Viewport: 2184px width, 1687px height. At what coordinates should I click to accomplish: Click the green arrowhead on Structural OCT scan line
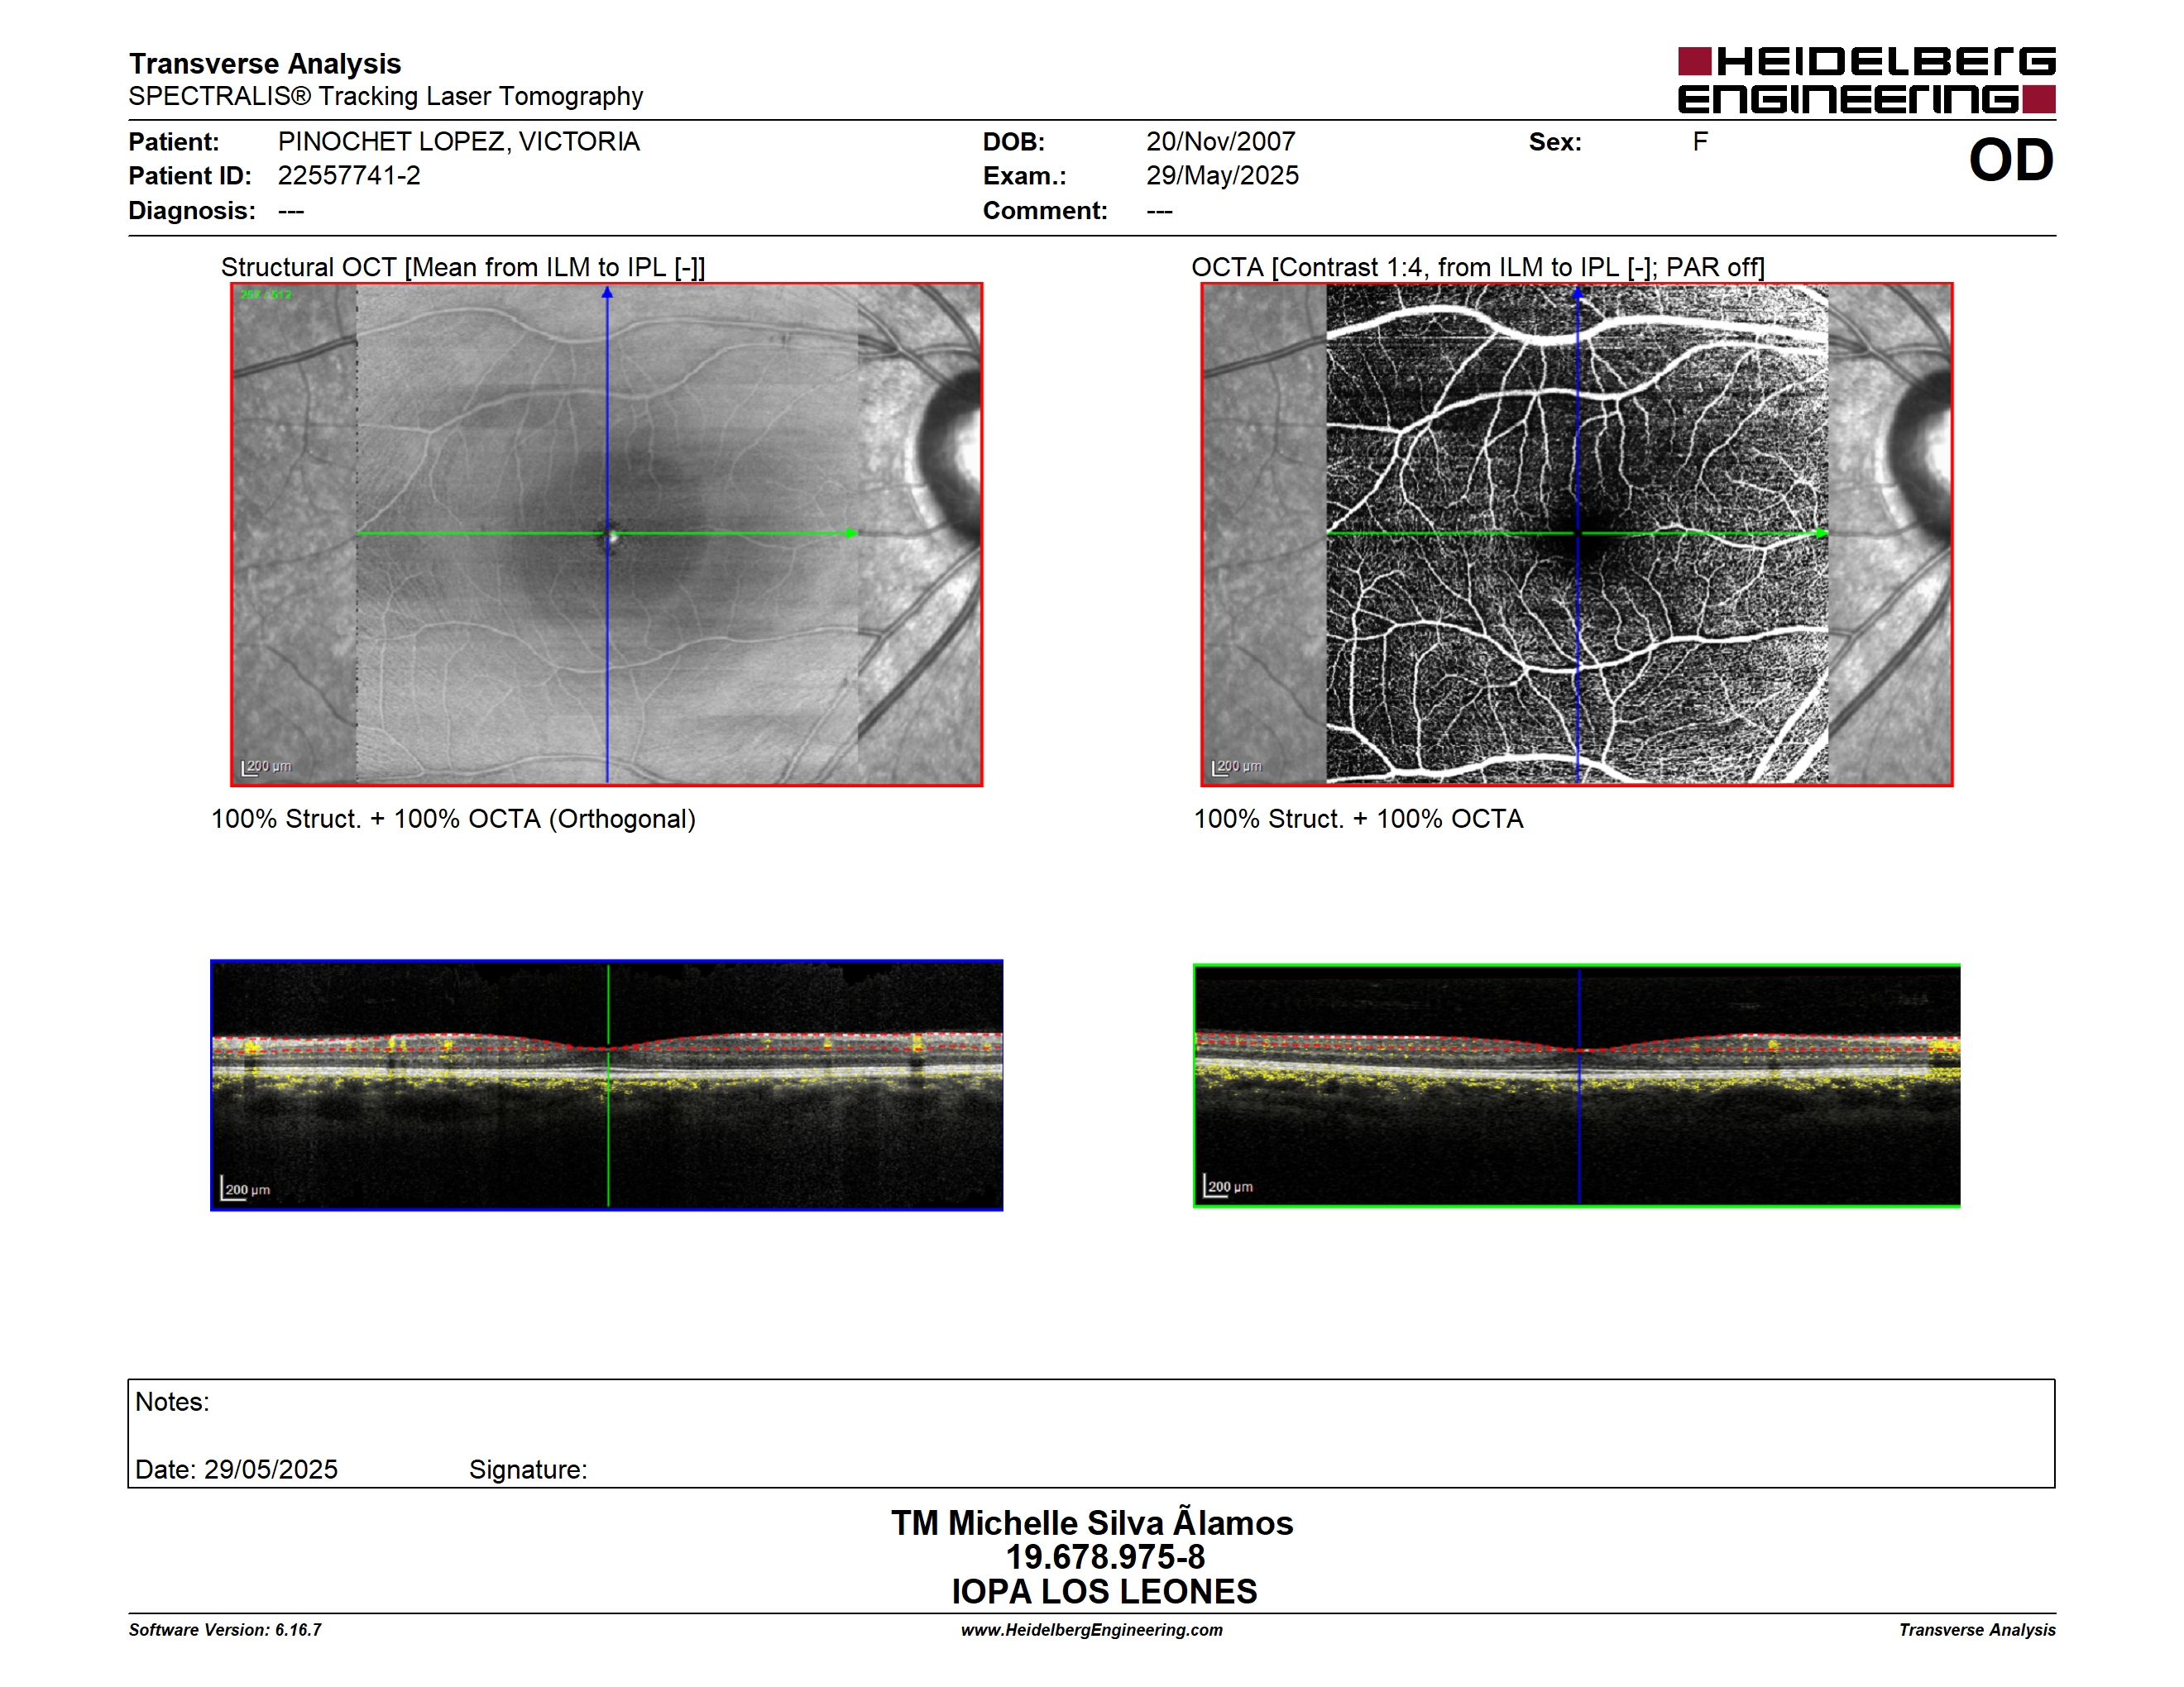point(851,533)
